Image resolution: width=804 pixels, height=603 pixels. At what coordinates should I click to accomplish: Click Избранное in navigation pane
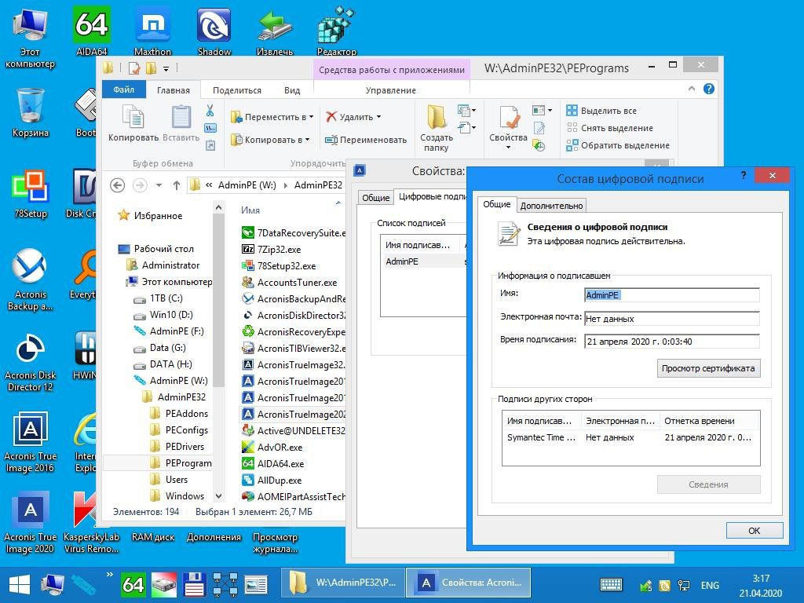150,215
